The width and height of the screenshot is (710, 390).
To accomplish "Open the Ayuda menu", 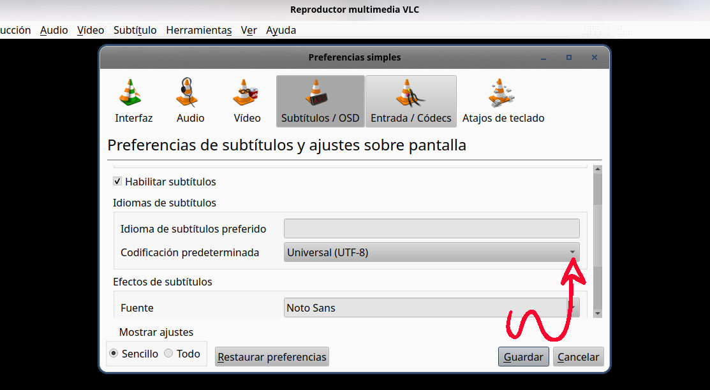I will pyautogui.click(x=281, y=31).
